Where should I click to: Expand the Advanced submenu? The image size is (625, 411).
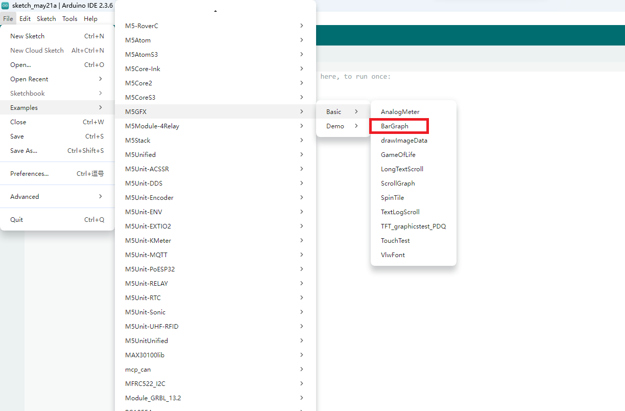[57, 197]
